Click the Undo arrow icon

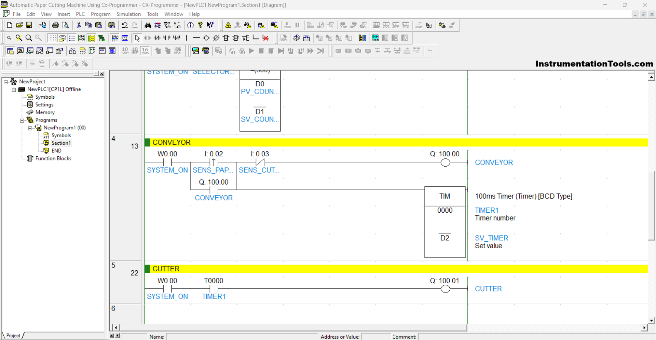[125, 25]
